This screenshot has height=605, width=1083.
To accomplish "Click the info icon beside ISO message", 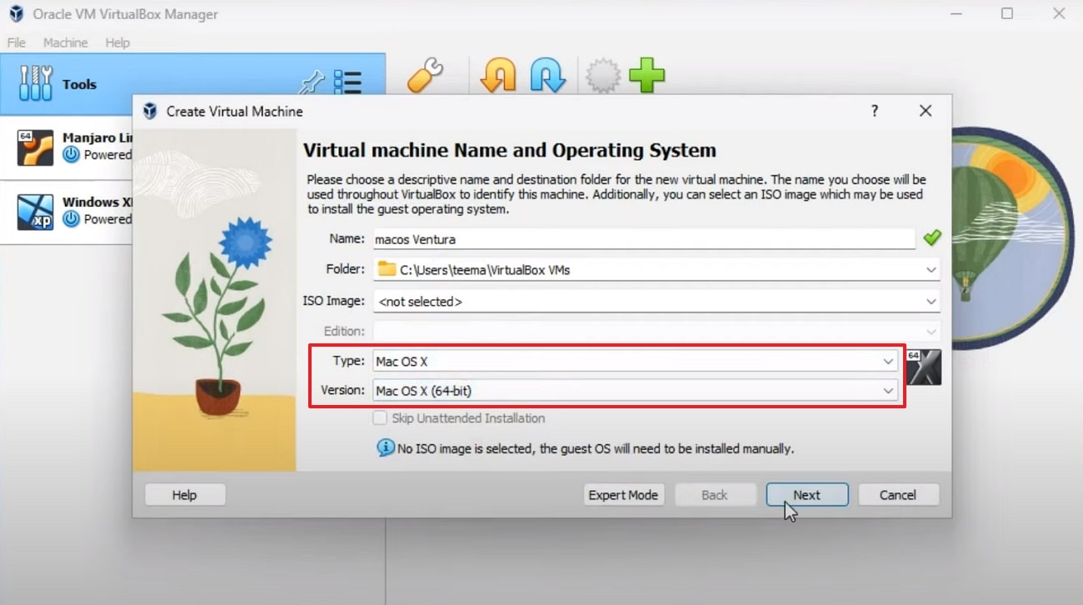I will click(386, 447).
